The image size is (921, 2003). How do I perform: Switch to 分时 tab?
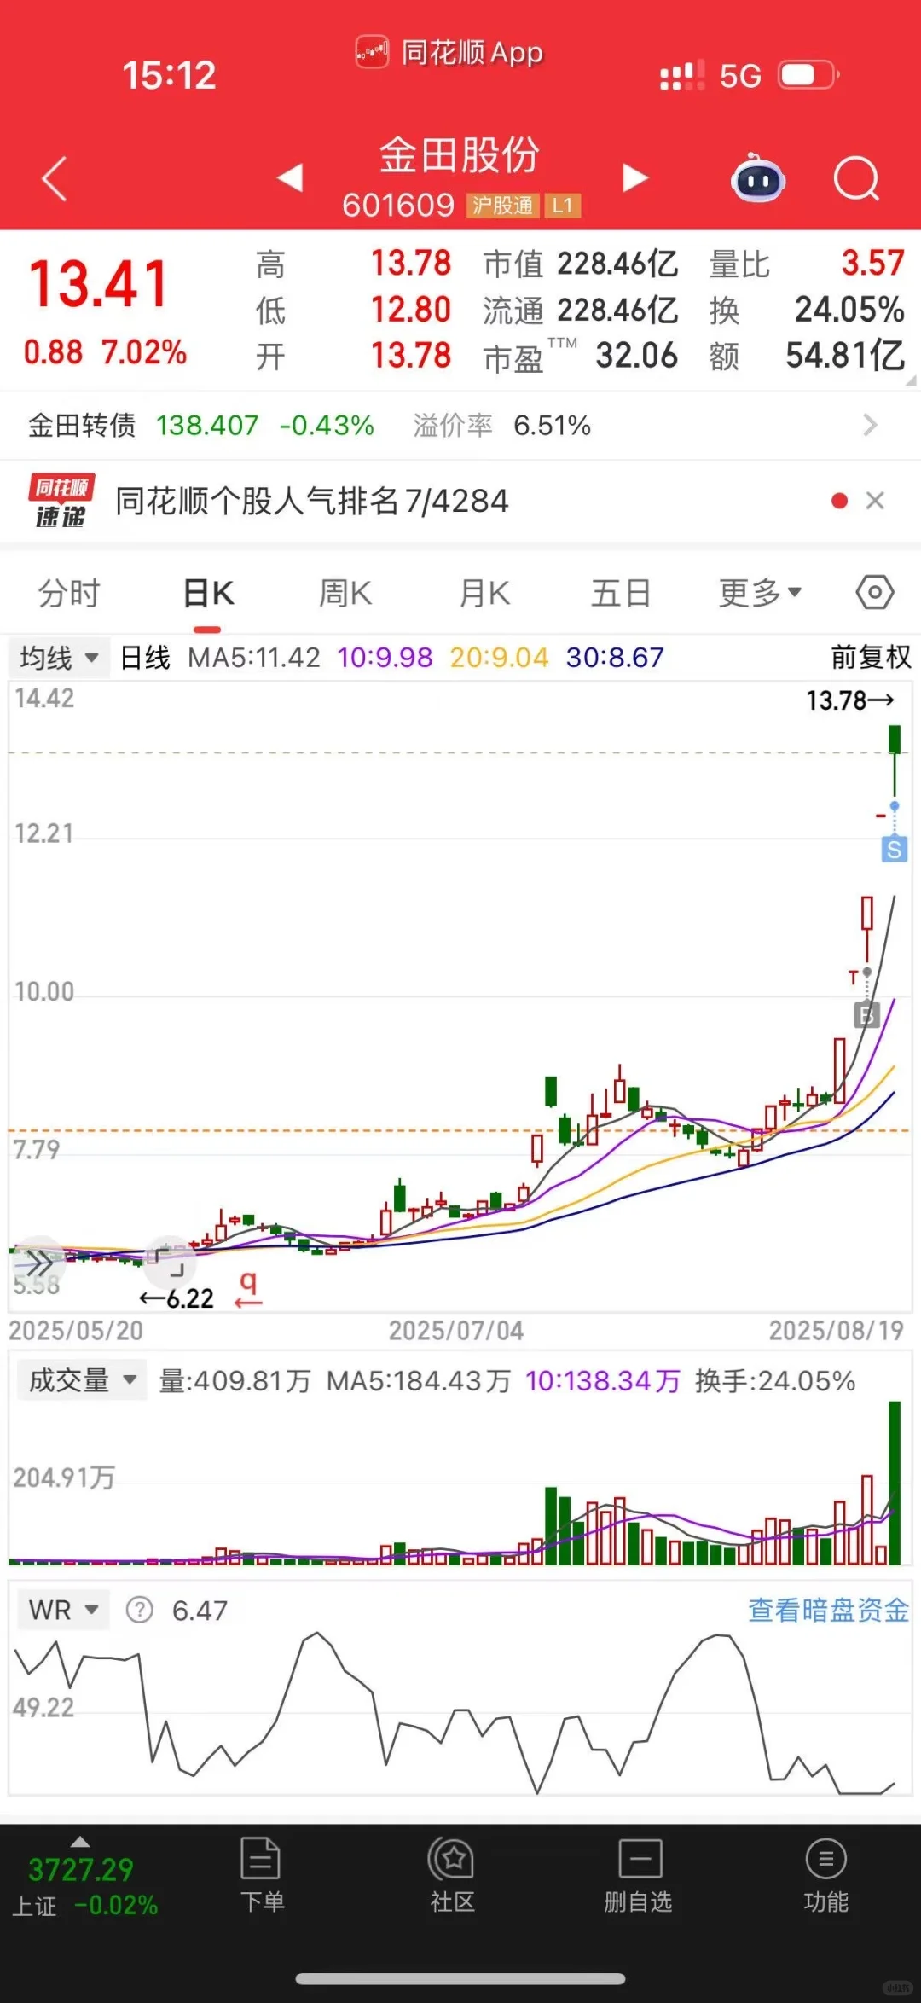[x=69, y=593]
